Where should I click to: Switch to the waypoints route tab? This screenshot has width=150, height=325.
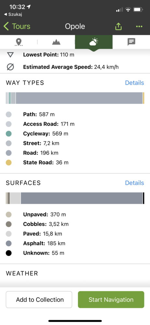pyautogui.click(x=19, y=42)
